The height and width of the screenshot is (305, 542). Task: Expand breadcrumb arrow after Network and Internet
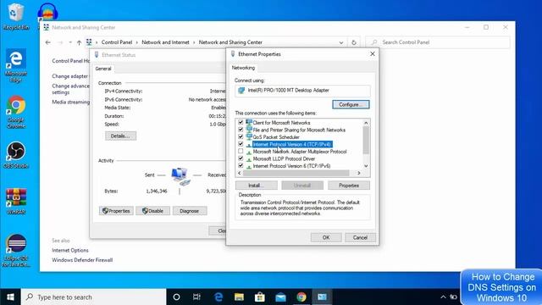click(194, 42)
